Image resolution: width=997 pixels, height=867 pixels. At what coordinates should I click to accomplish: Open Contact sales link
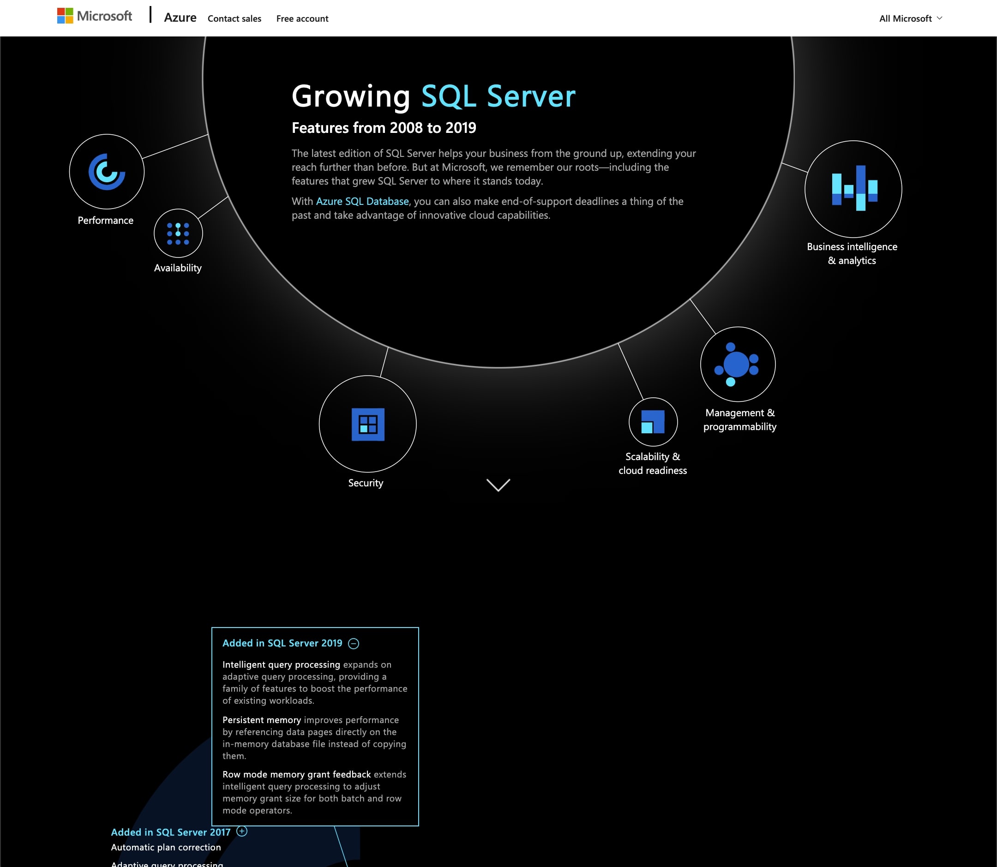[x=234, y=18]
